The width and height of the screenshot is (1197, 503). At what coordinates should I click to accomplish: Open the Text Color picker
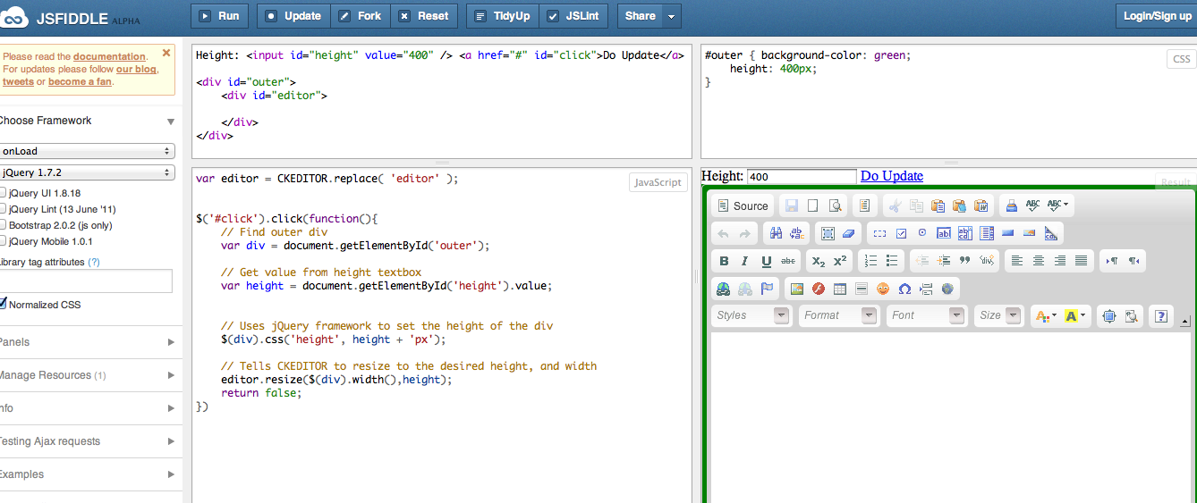tap(1045, 315)
